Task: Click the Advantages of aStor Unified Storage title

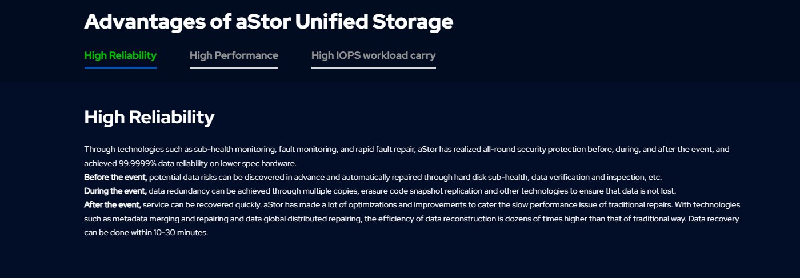Action: 269,22
